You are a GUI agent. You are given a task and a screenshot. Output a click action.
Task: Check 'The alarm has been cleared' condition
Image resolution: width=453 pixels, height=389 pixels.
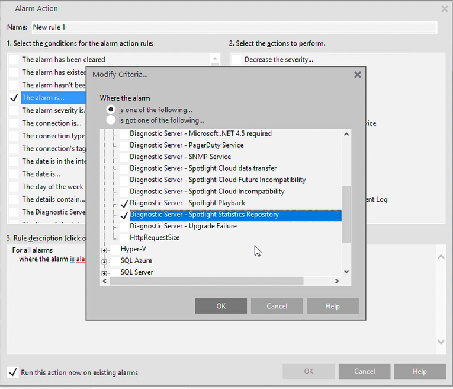pyautogui.click(x=14, y=59)
